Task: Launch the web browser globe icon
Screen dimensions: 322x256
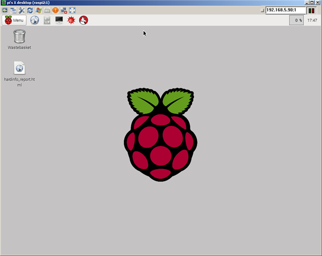Action: pyautogui.click(x=34, y=20)
